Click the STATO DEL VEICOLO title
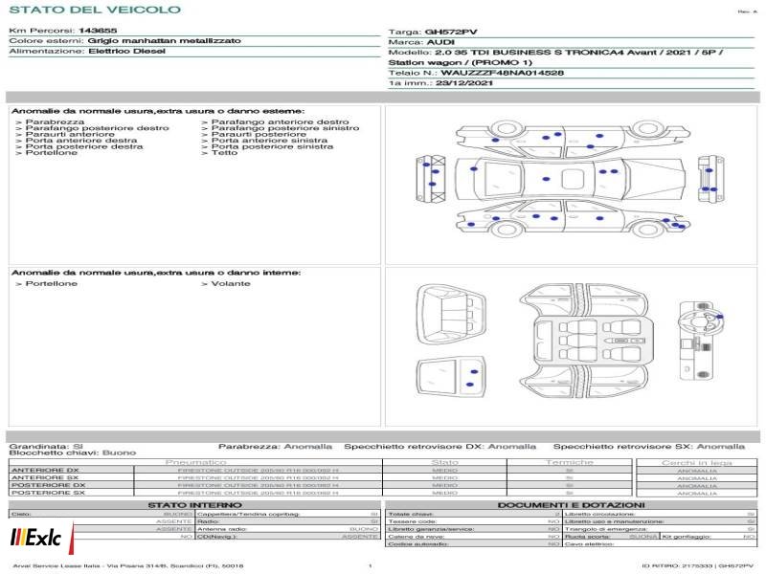766x574 pixels. [x=95, y=10]
